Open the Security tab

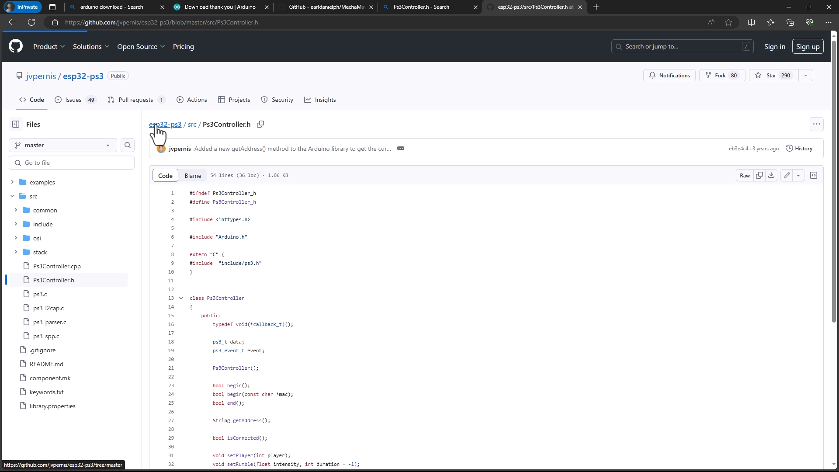tap(277, 100)
